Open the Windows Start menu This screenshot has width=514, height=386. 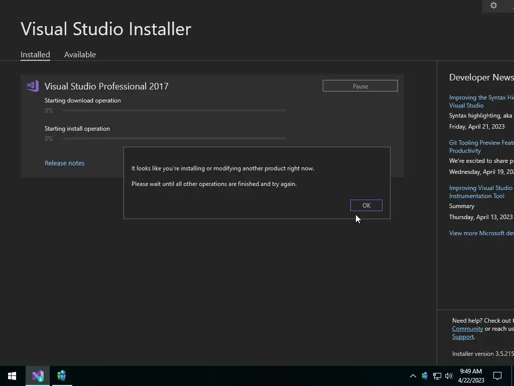12,376
